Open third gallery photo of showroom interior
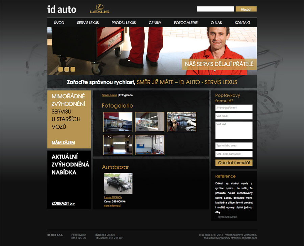Viewport: 304px width, 246px height. point(181,122)
